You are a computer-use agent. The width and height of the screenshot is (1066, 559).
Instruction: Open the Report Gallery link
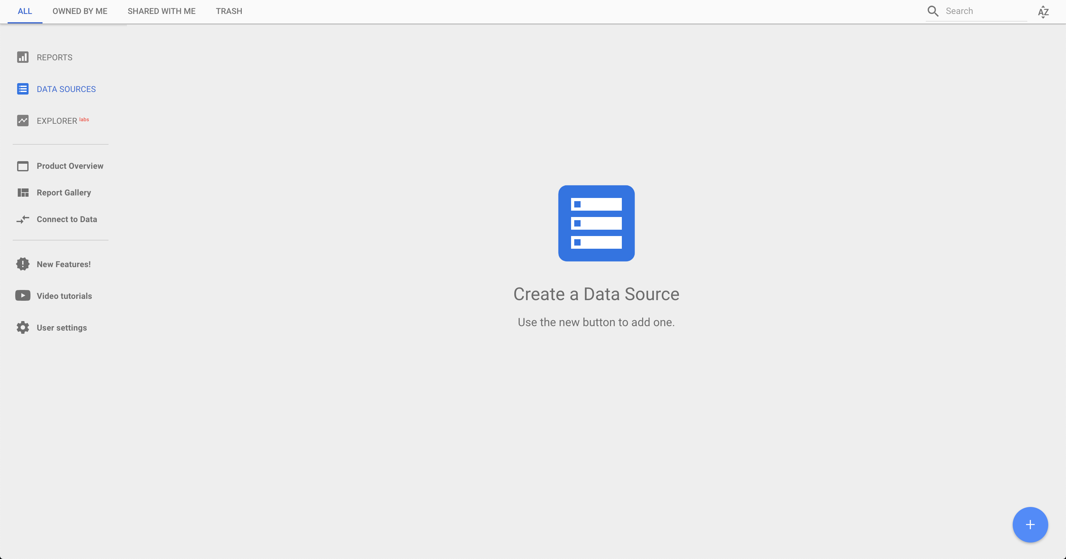point(64,192)
